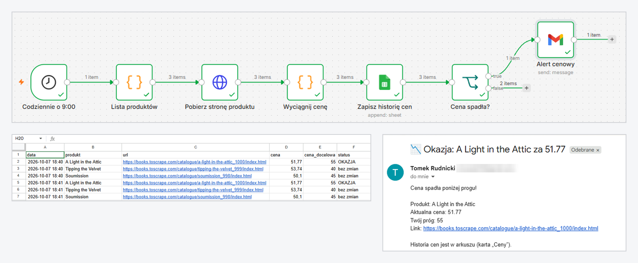The width and height of the screenshot is (638, 263).
Task: Expand recipient details next to do mnie
Action: pyautogui.click(x=433, y=177)
